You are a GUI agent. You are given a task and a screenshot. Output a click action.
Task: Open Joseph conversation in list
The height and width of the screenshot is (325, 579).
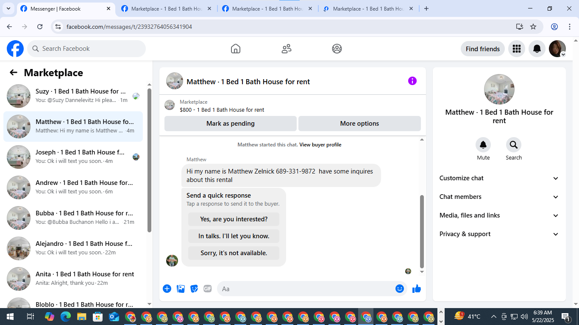coord(73,157)
